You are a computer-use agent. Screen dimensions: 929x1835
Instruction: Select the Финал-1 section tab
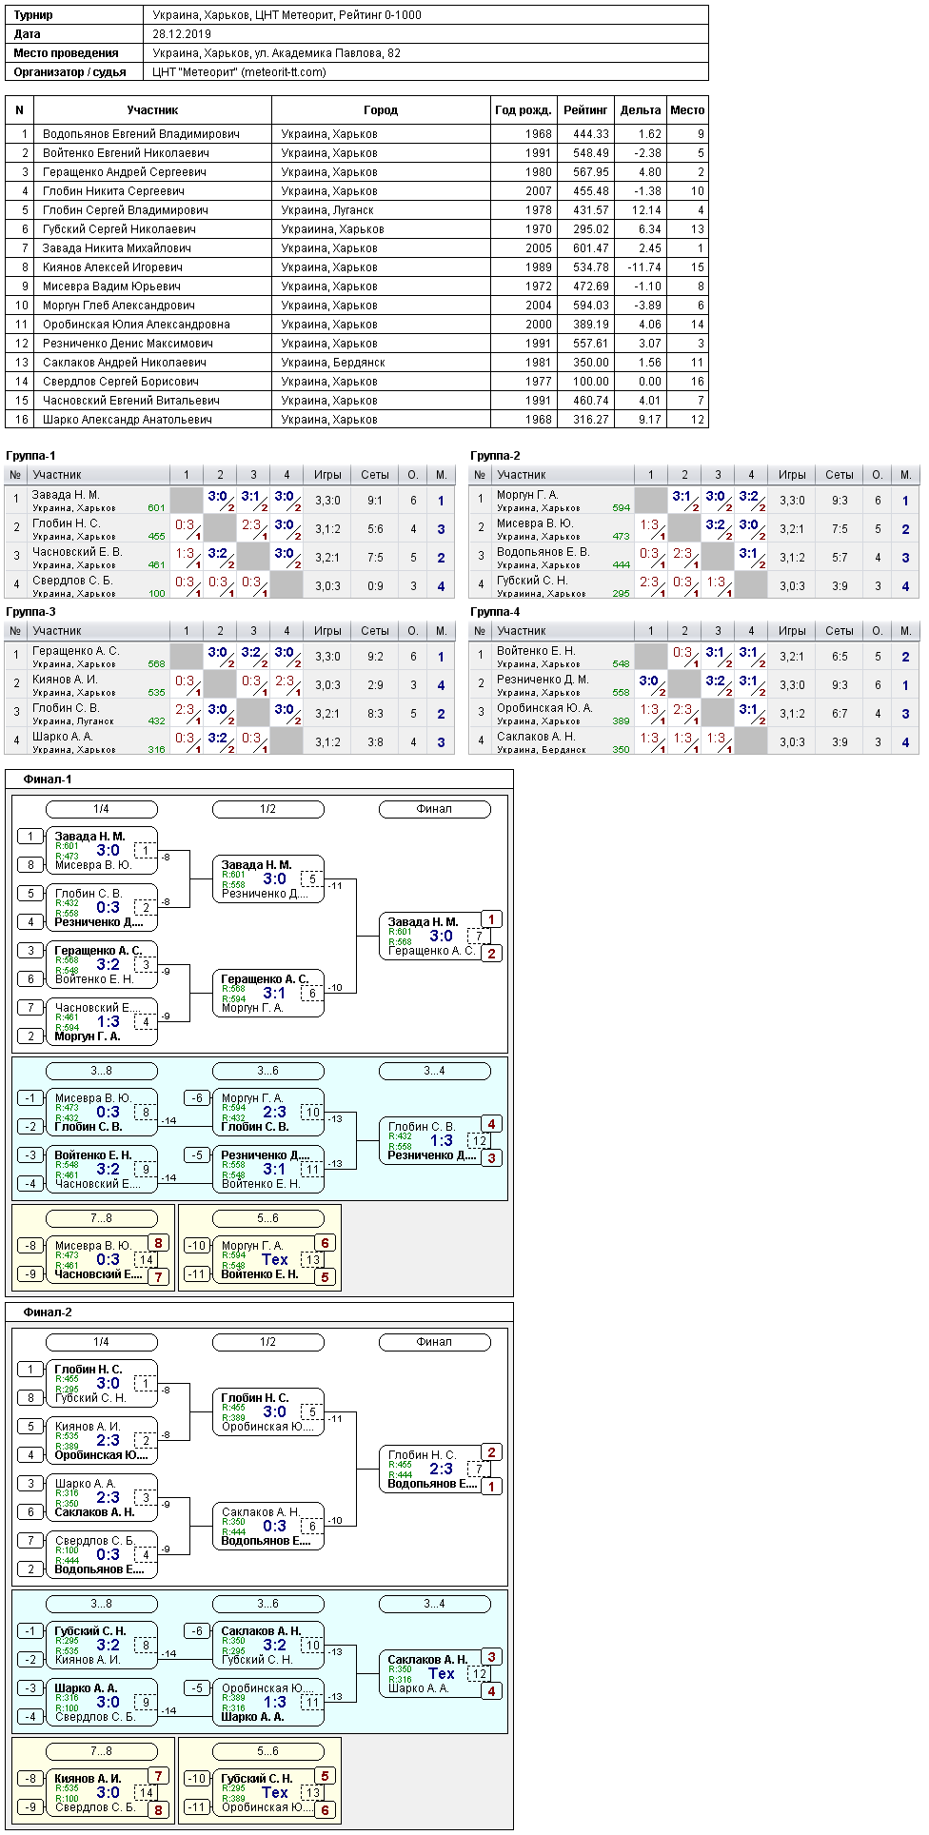click(48, 779)
